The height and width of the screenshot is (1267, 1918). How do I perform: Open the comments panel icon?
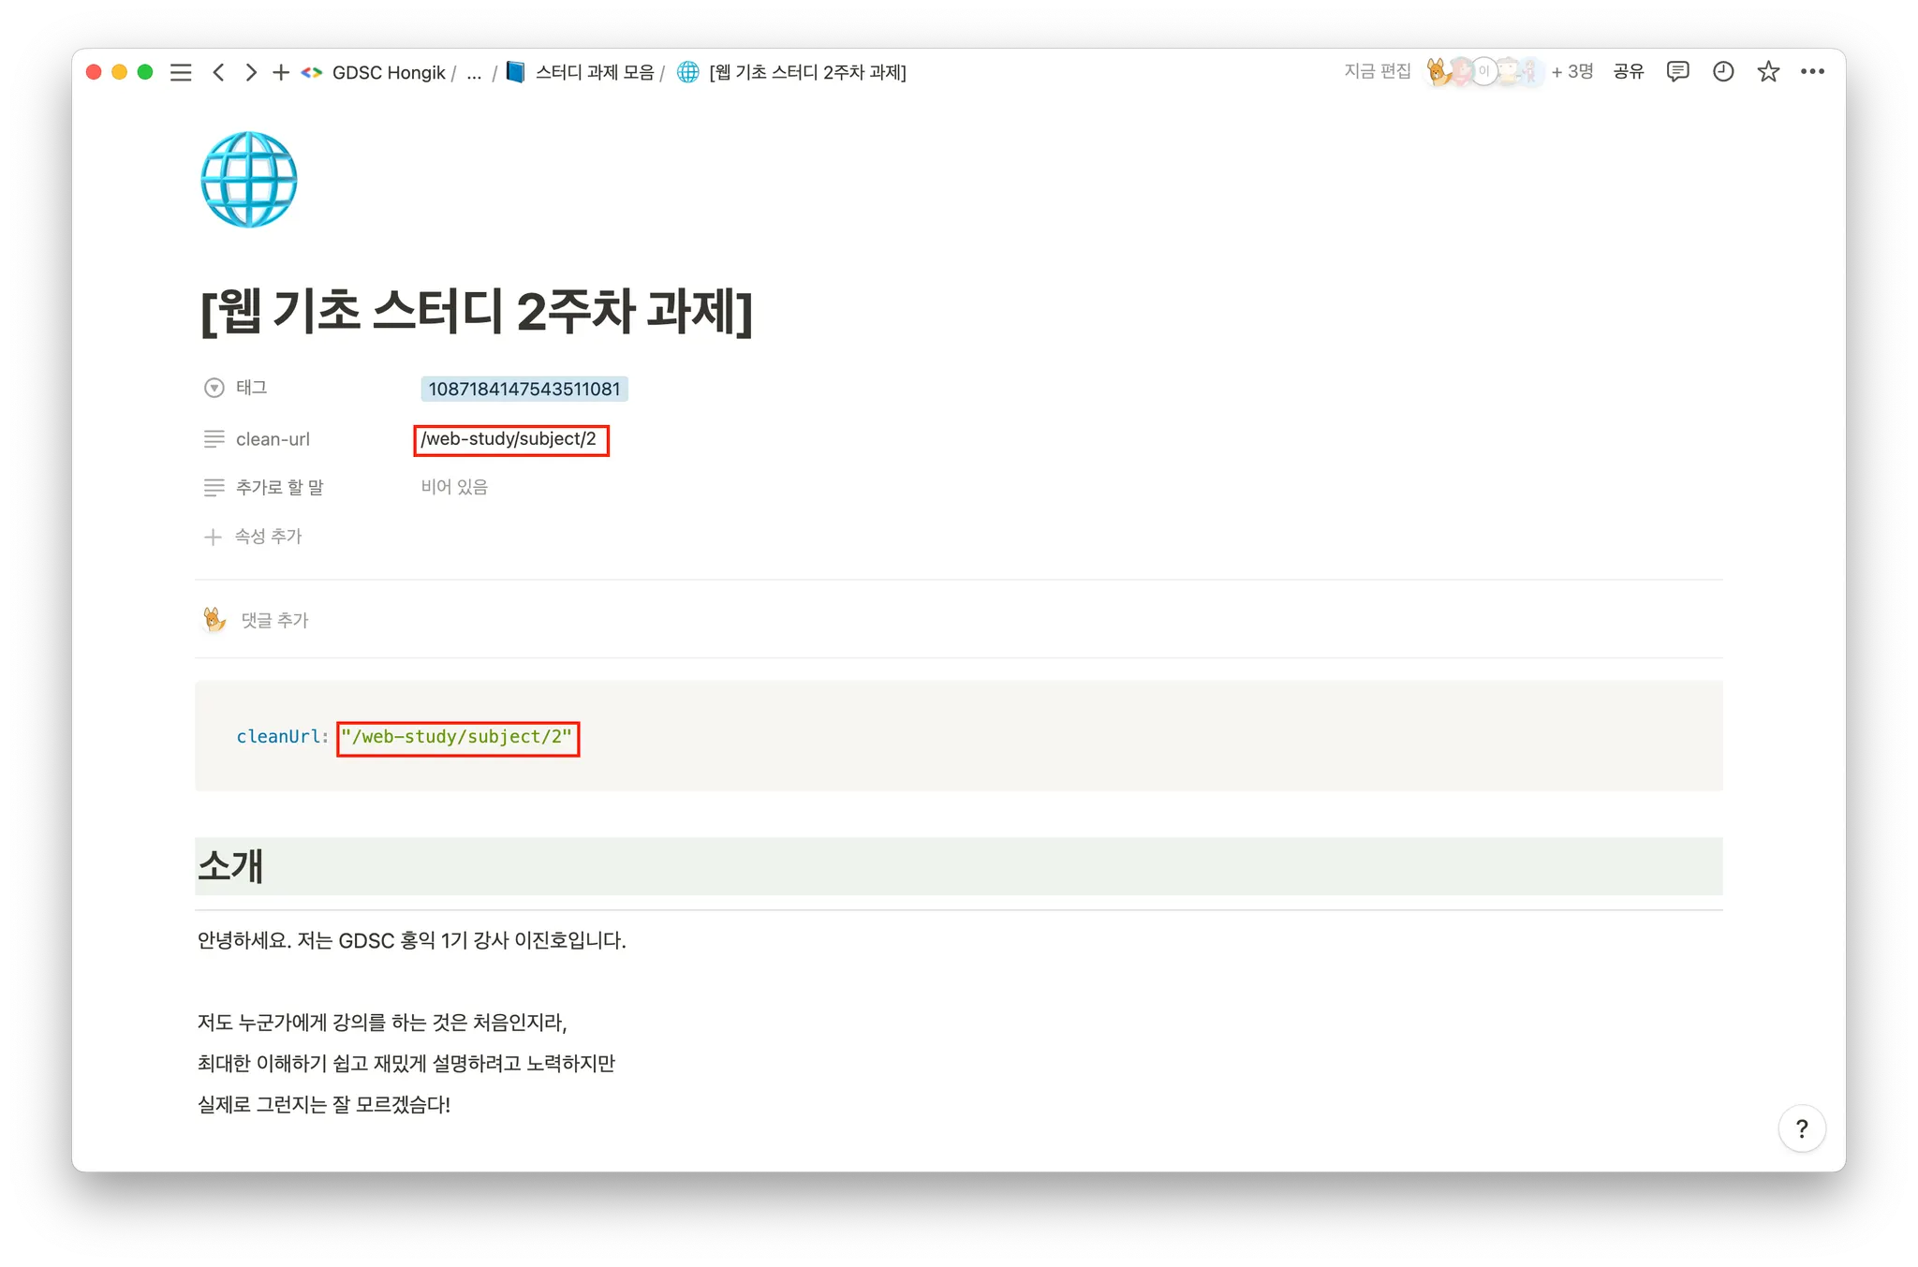pos(1677,72)
